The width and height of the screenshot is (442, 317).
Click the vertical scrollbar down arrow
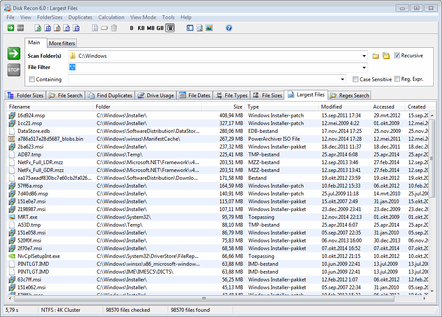coord(432,291)
